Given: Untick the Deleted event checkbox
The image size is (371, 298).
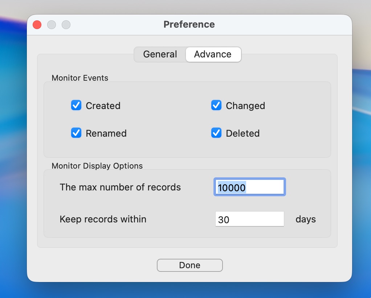Looking at the screenshot, I should point(216,133).
